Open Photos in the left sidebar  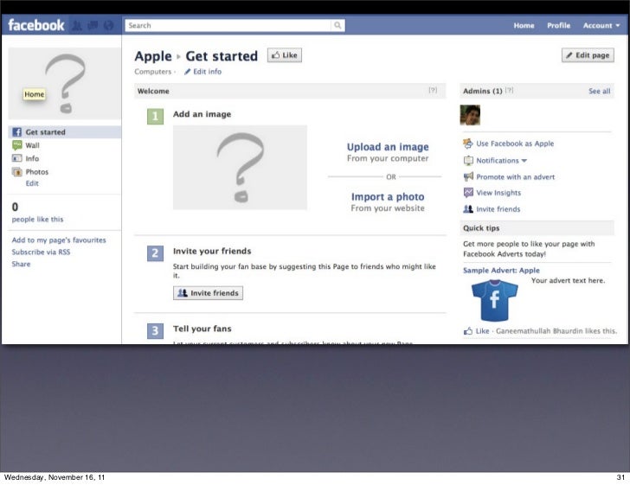[36, 172]
